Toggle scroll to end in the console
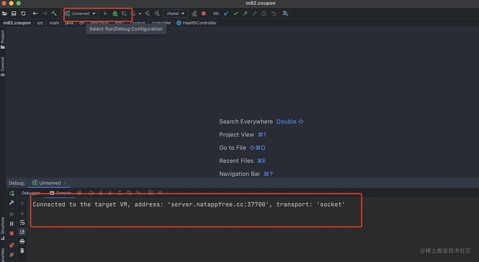The image size is (479, 262). point(22,232)
